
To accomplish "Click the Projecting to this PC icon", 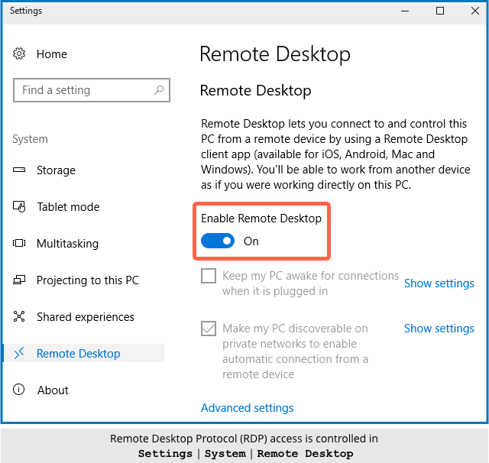I will [20, 280].
